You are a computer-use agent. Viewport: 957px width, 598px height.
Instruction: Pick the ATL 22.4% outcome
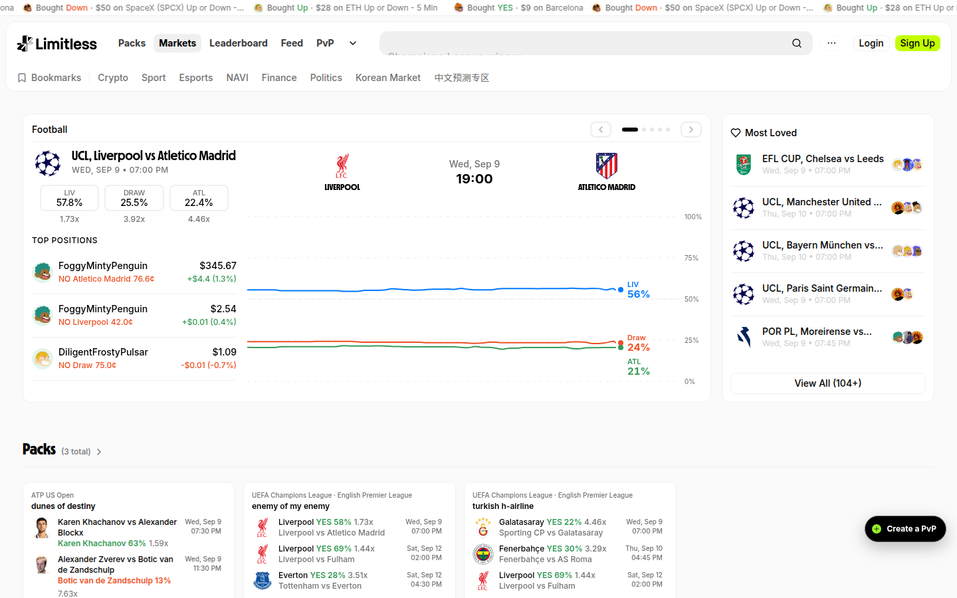coord(199,198)
